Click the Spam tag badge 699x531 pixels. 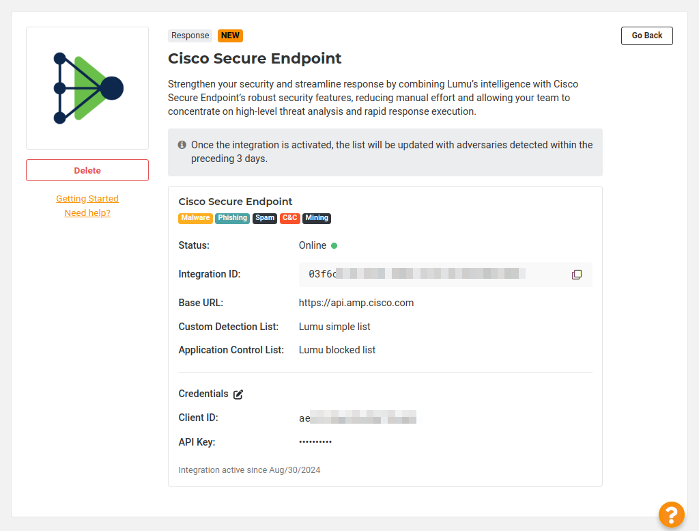point(265,218)
